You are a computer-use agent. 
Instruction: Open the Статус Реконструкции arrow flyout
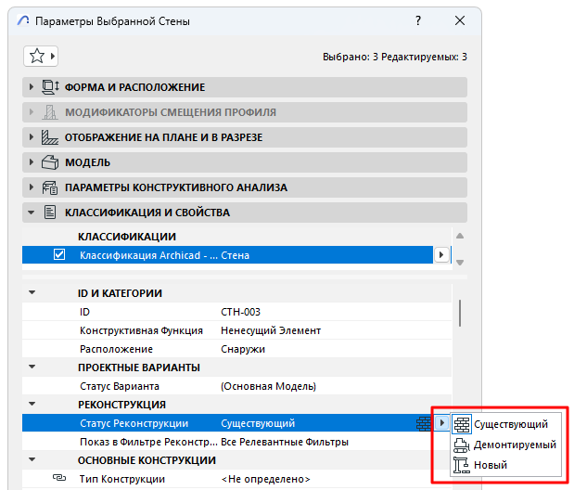point(442,423)
